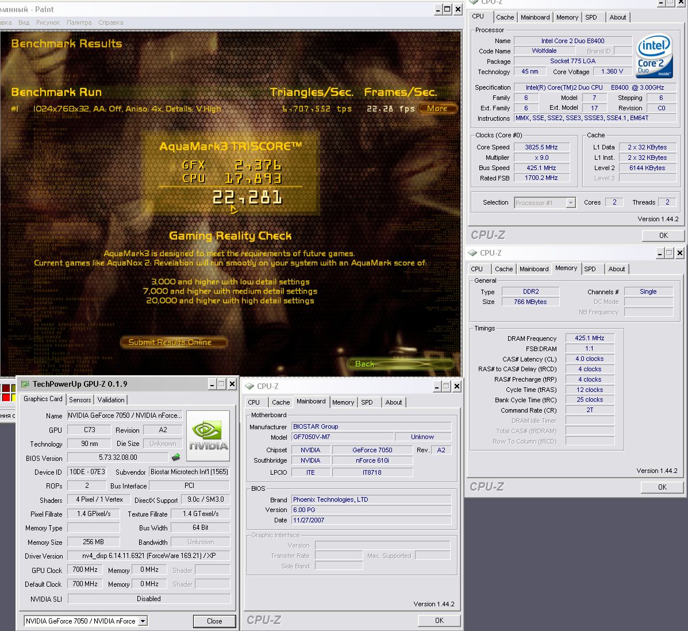The width and height of the screenshot is (688, 631).
Task: Click the Driver Version field in GPU-Z
Action: (x=149, y=556)
